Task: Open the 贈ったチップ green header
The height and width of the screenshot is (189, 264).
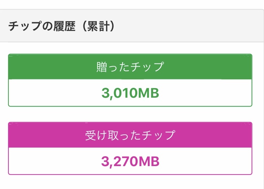Action: [x=130, y=67]
